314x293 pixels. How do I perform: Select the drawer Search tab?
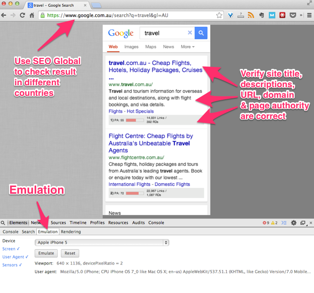tap(28, 232)
